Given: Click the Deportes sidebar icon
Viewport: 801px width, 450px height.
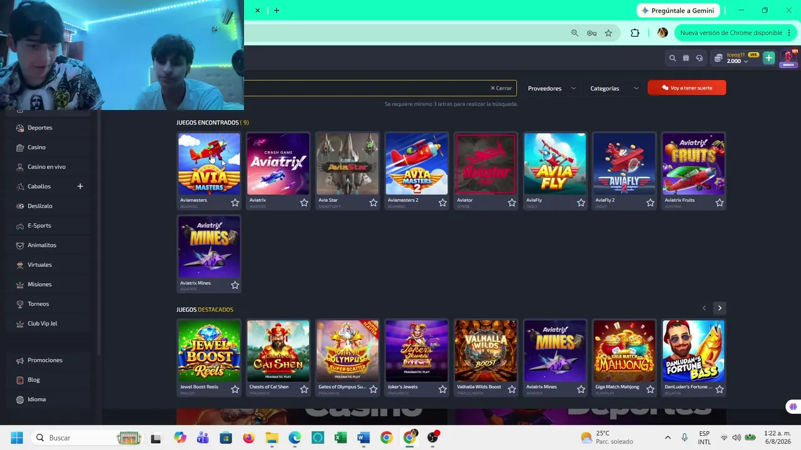Looking at the screenshot, I should (x=20, y=127).
